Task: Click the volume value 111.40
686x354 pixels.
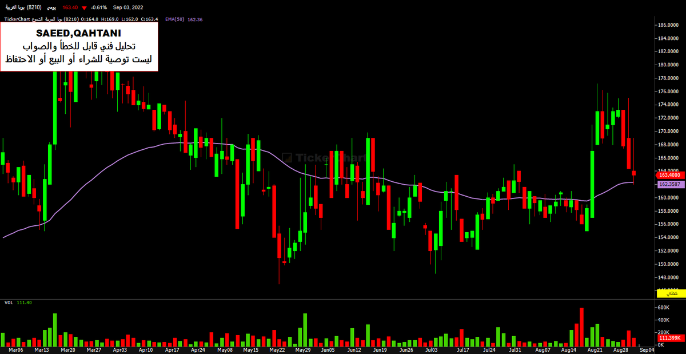Action: (x=24, y=302)
